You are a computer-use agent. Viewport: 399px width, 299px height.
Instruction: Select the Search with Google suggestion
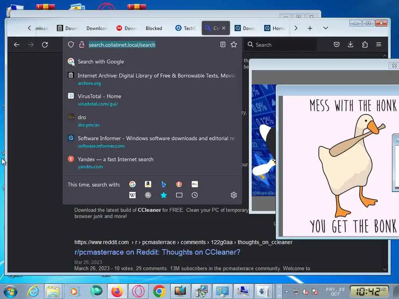pyautogui.click(x=152, y=62)
